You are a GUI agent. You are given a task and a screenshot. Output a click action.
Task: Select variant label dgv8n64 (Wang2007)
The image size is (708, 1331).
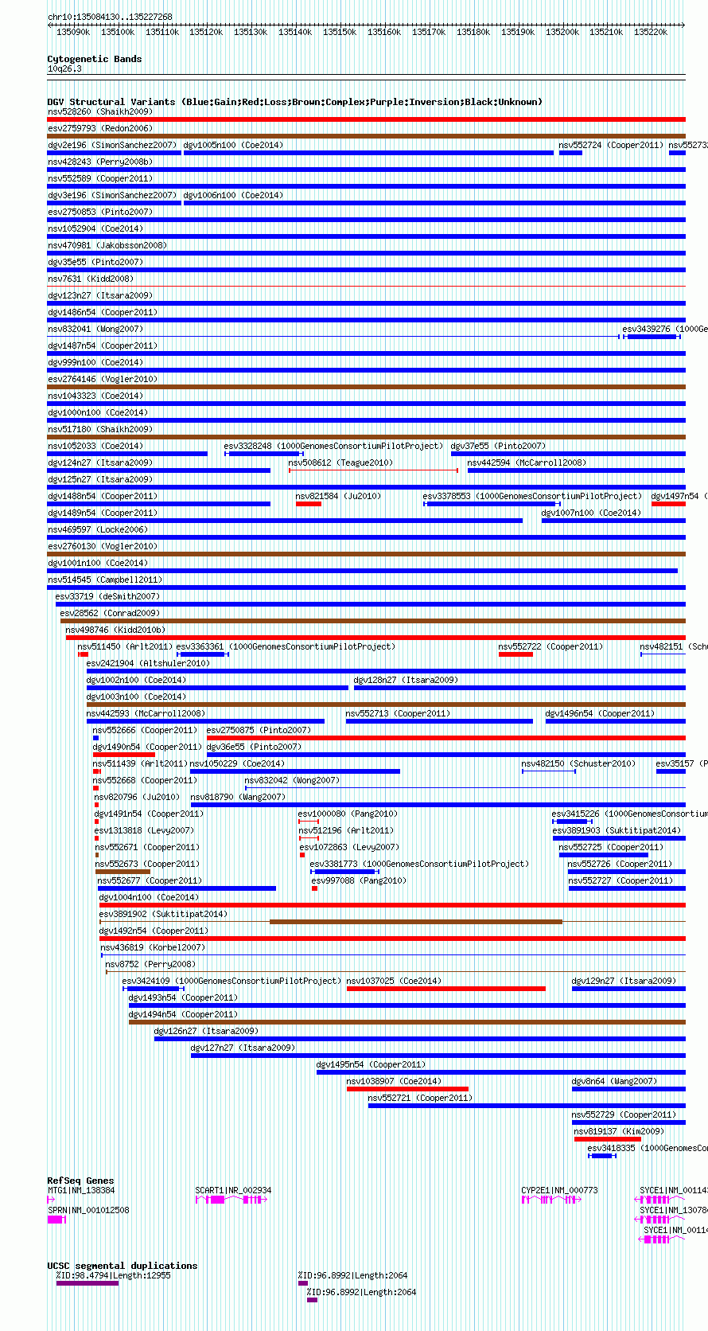[x=615, y=1081]
